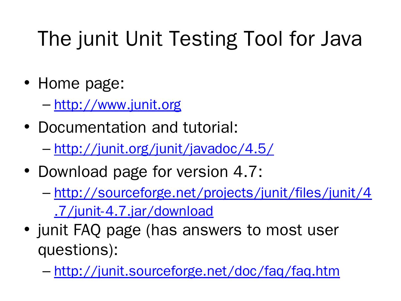Image resolution: width=401 pixels, height=301 pixels.
Task: Click the "junit FAQ page" bullet text
Action: pyautogui.click(x=89, y=230)
